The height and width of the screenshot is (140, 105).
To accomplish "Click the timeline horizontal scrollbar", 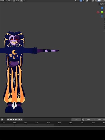I will click(x=52, y=127).
